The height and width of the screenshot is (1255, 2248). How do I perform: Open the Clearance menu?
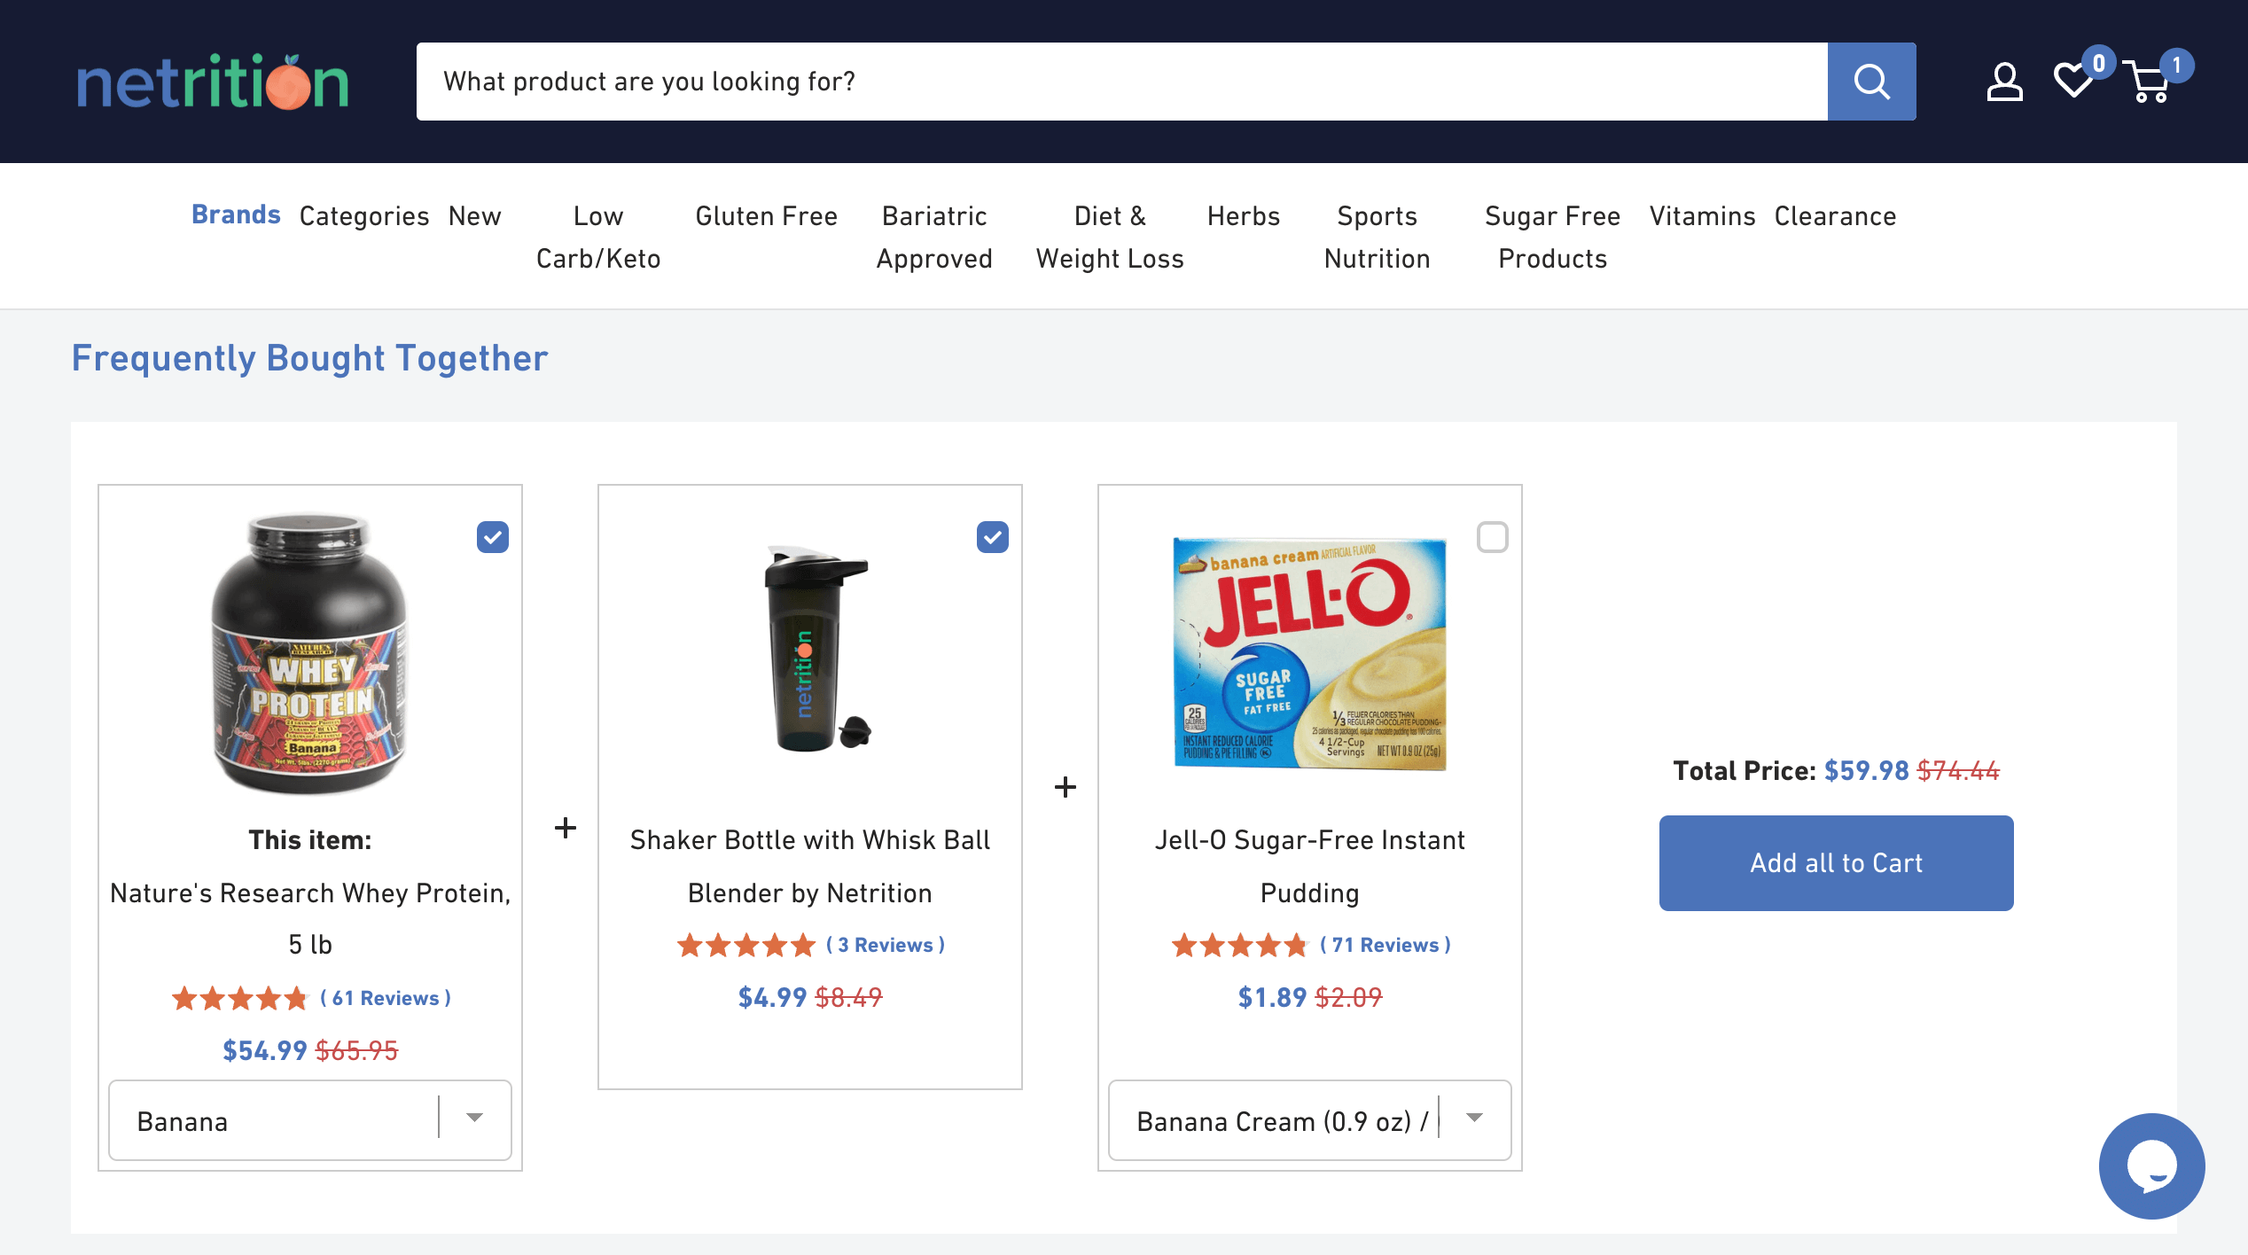point(1836,216)
